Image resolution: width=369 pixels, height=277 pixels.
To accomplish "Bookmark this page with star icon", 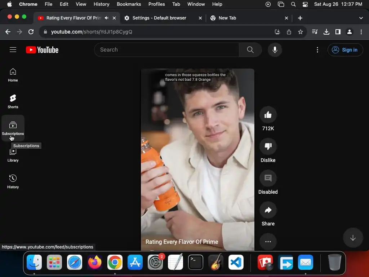I will tap(300, 32).
